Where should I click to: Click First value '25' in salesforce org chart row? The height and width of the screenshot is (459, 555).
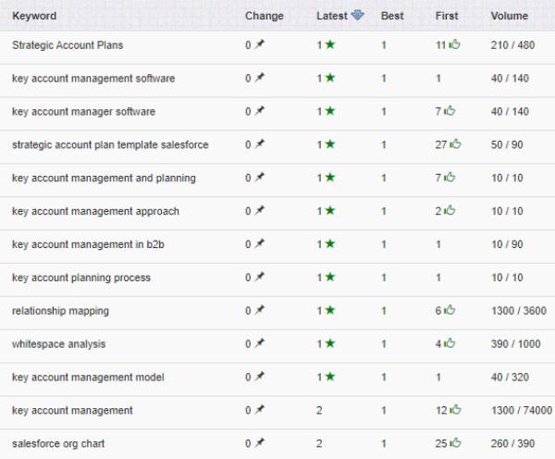click(441, 444)
